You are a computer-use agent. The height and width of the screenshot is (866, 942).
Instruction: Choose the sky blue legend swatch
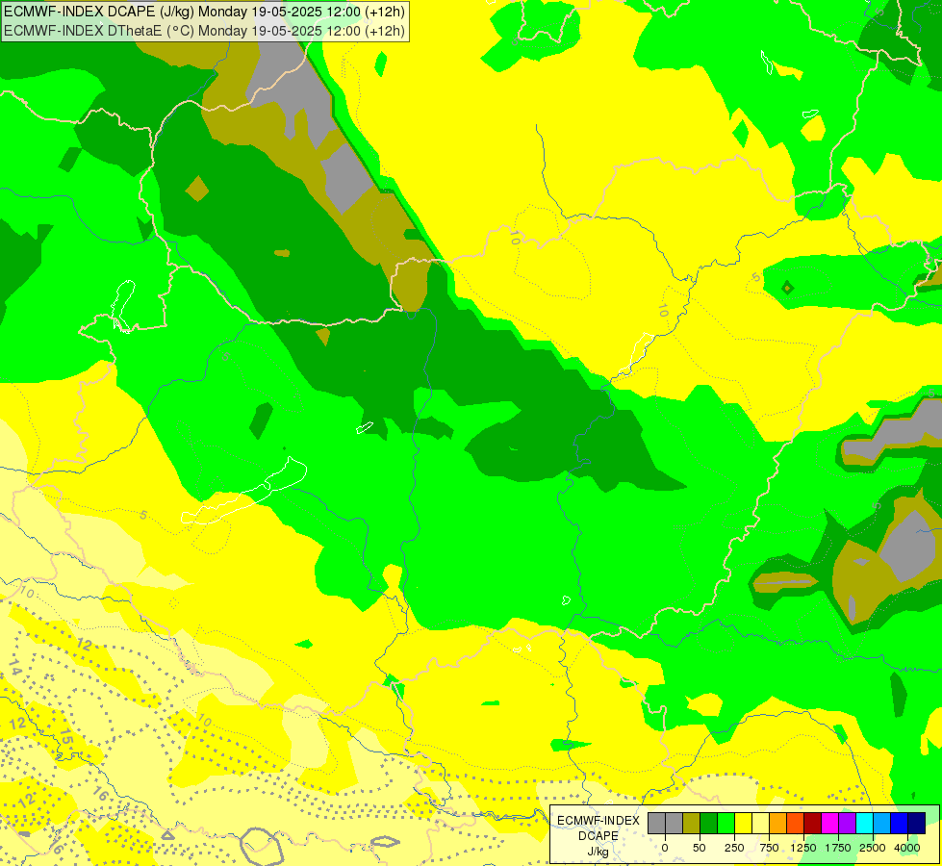click(x=882, y=824)
